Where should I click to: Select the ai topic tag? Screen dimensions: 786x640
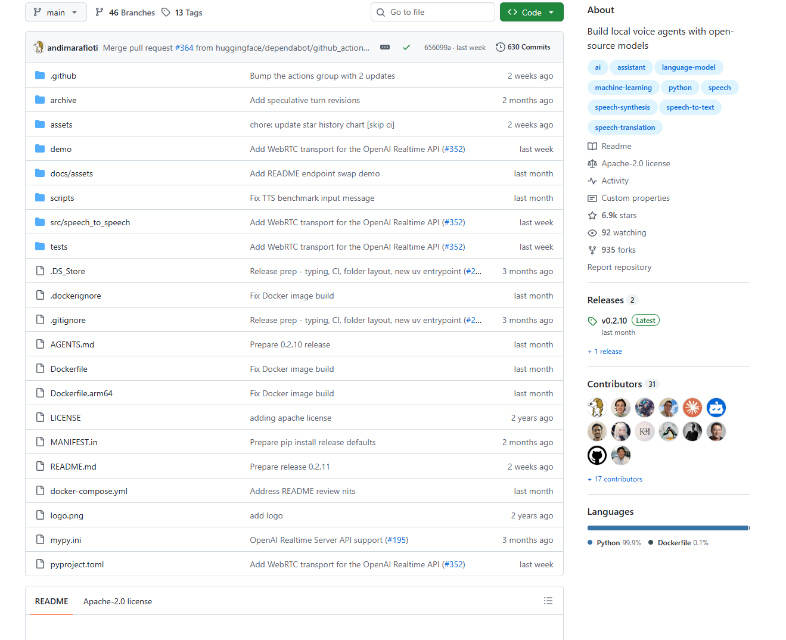(x=598, y=67)
